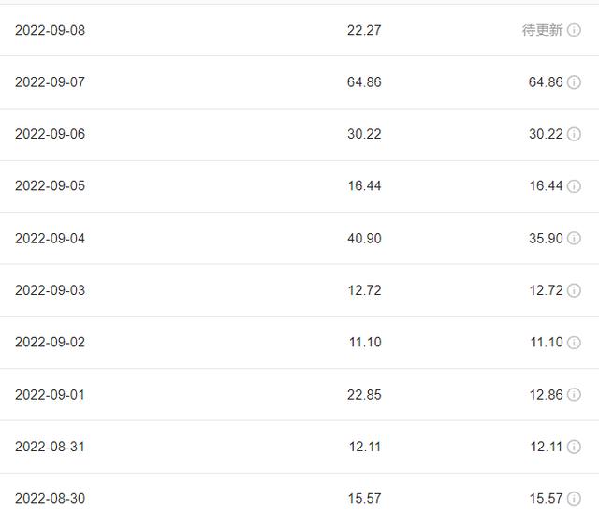This screenshot has height=529, width=599.
Task: Click the 待更新 pending status text
Action: pos(542,30)
